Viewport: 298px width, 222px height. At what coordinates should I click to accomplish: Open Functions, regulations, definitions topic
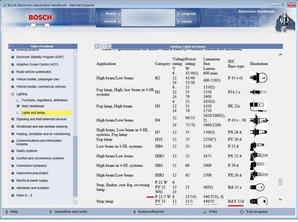click(x=44, y=100)
